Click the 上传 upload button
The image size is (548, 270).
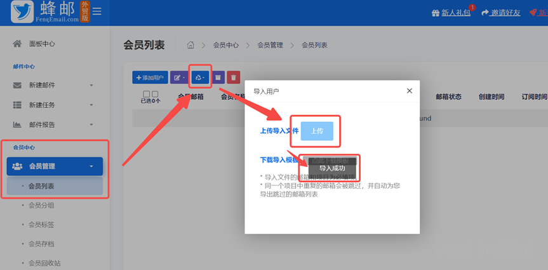(x=317, y=130)
